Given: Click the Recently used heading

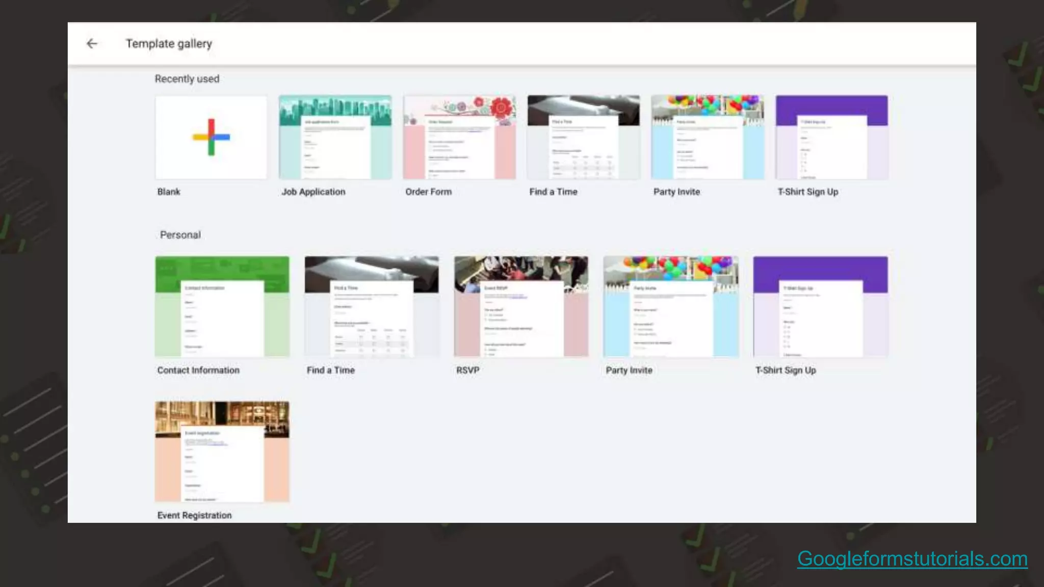Looking at the screenshot, I should 187,79.
